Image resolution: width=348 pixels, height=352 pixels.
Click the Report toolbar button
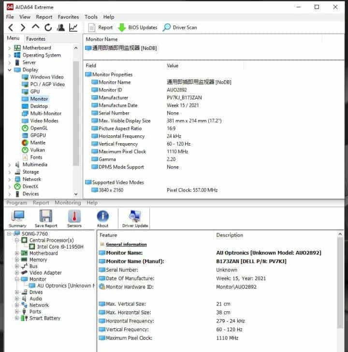pos(101,28)
